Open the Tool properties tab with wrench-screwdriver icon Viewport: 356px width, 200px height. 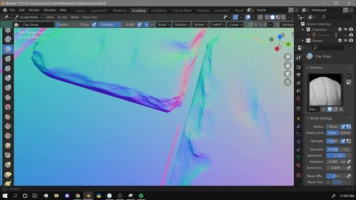[299, 58]
